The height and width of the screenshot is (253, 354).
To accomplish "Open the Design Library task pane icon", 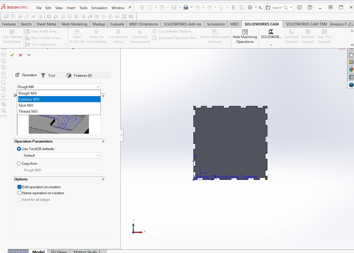I will [351, 62].
